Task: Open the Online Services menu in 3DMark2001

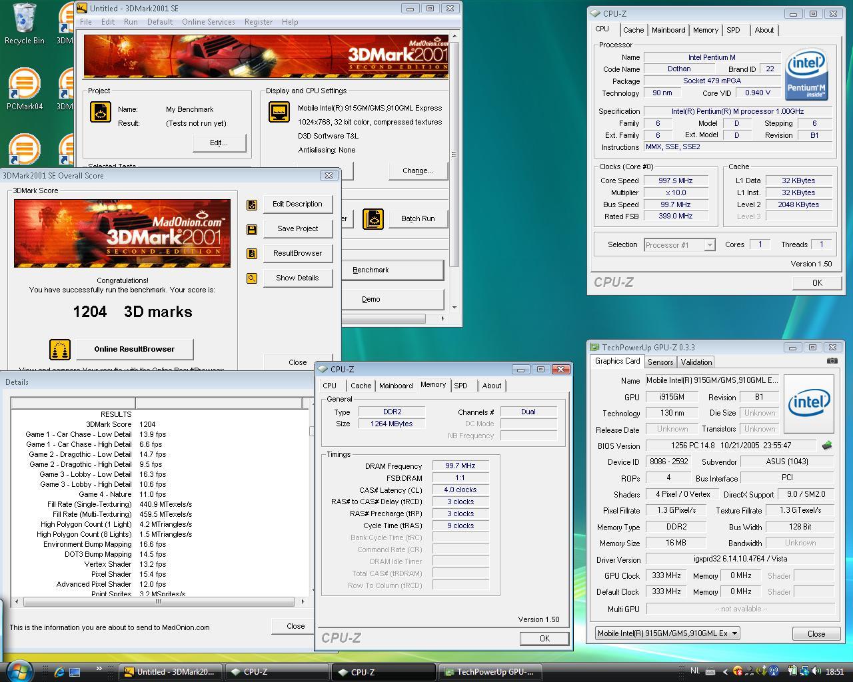Action: tap(209, 22)
